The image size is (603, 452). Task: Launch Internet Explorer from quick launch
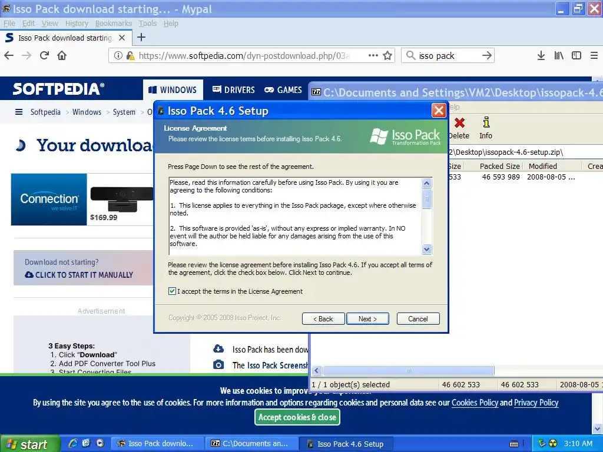(x=72, y=443)
